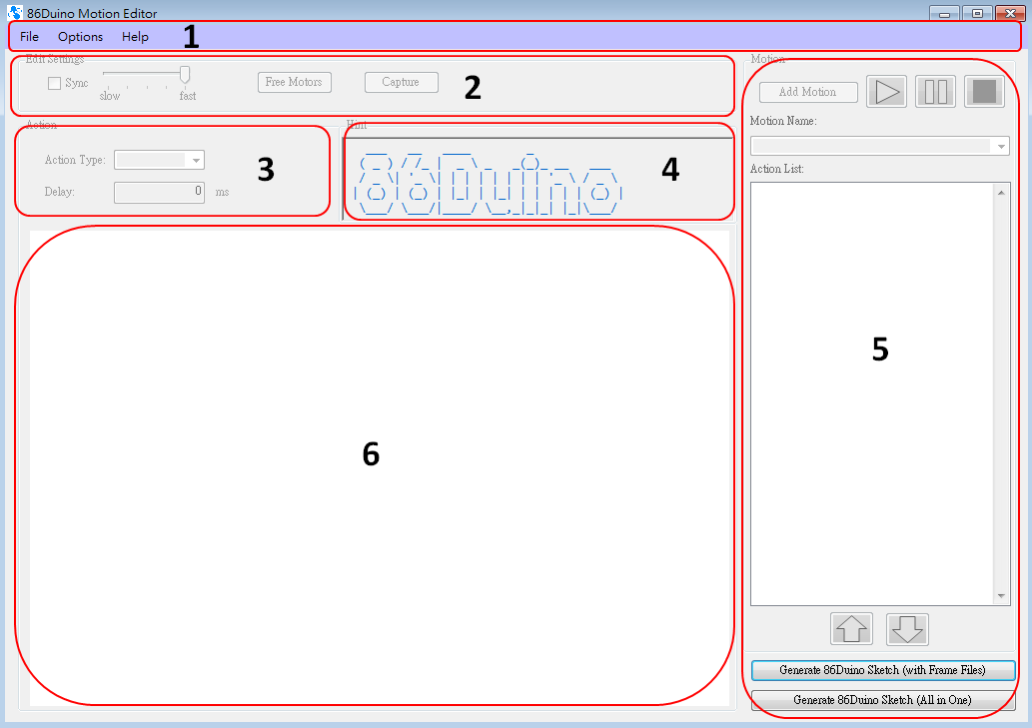Click the Action List scroll down arrow

tap(1001, 596)
